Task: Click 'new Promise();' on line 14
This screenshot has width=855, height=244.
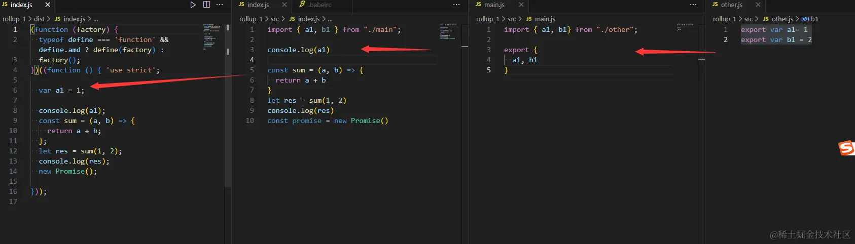Action: [68, 171]
